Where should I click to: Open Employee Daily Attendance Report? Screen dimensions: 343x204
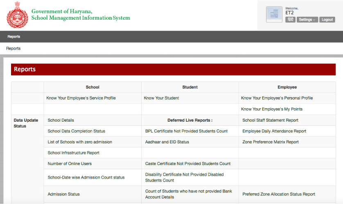[274, 131]
